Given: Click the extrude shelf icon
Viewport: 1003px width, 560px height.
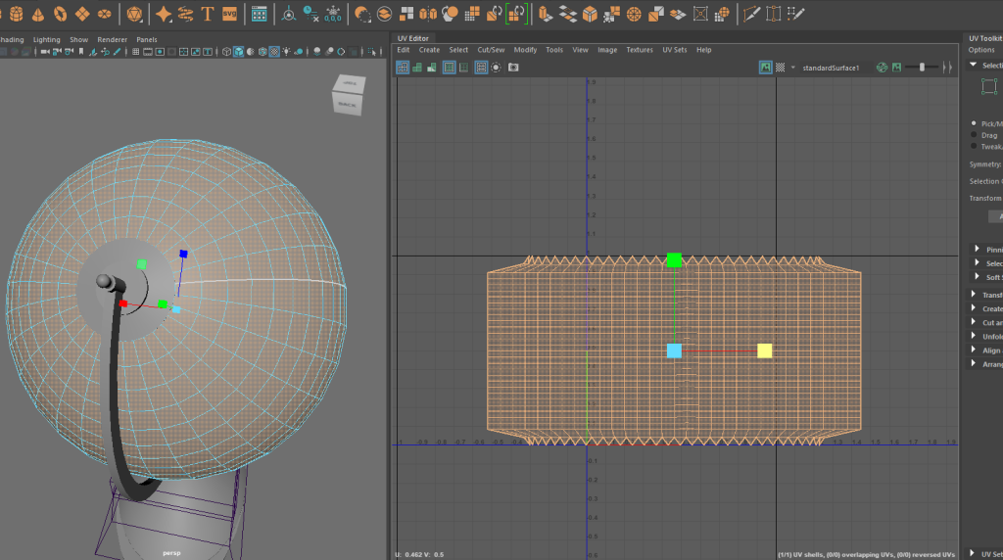Looking at the screenshot, I should [545, 14].
